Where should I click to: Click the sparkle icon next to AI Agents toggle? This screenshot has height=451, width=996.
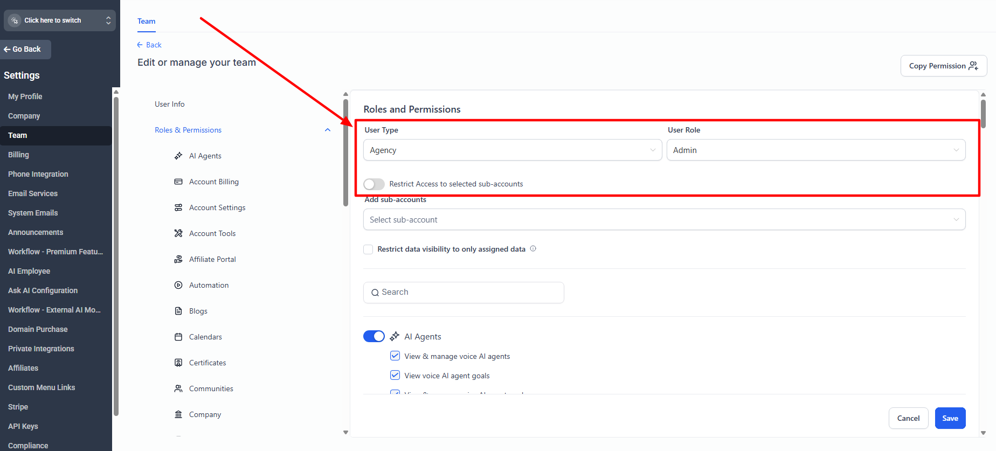[x=395, y=336]
